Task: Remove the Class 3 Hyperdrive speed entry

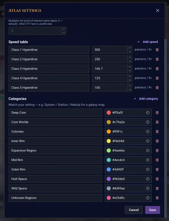Action: tap(157, 69)
